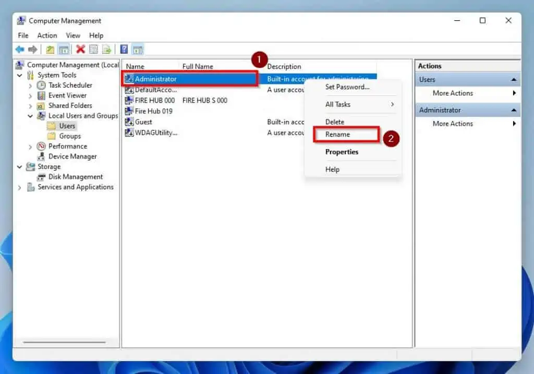Click Set Password in context menu
The width and height of the screenshot is (534, 374).
(347, 87)
